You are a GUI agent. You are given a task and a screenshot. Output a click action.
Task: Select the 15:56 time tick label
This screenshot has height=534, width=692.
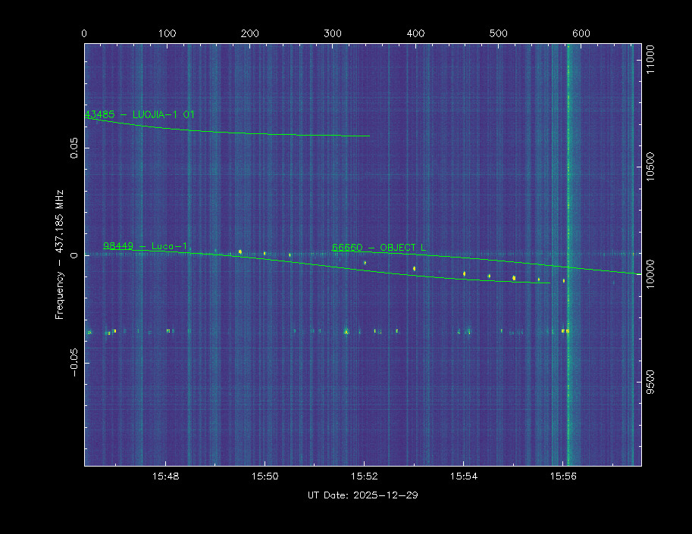pyautogui.click(x=562, y=476)
